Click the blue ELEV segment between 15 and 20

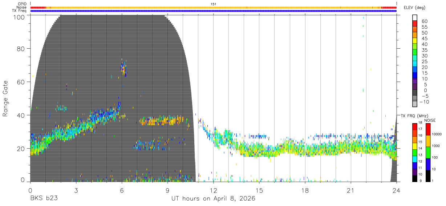415,70
